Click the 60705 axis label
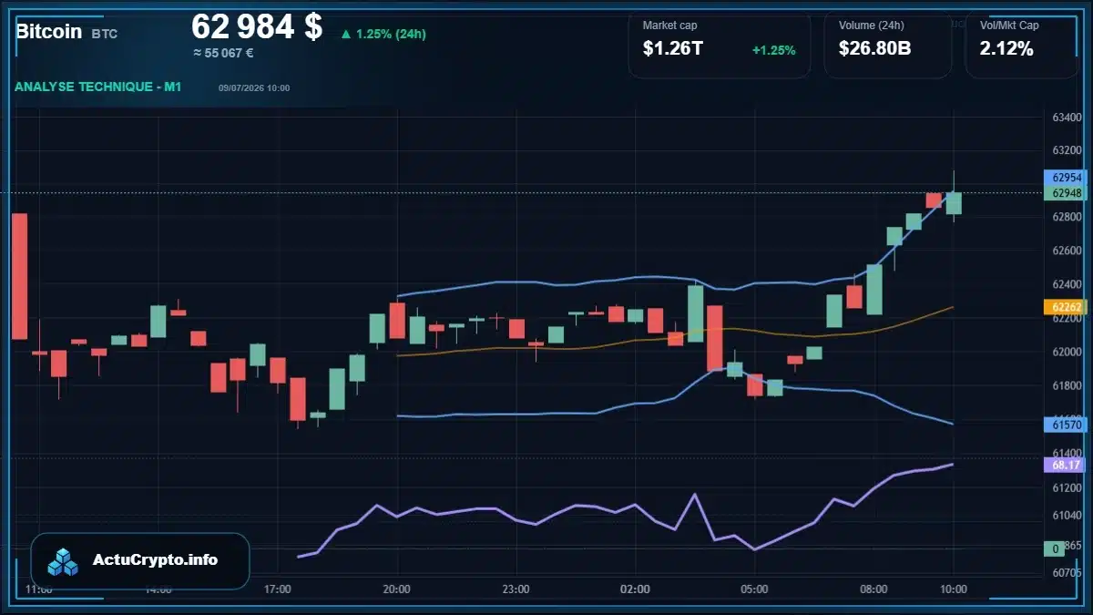Screen dimensions: 1093x615 click(x=1066, y=573)
